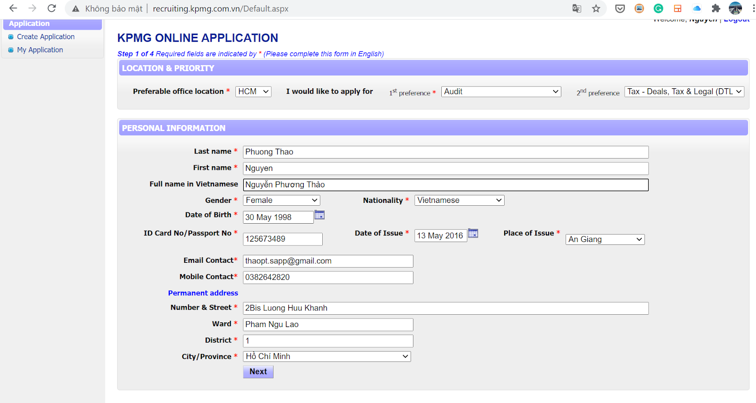756x403 pixels.
Task: Click the orange window-layout extension icon
Action: coord(678,8)
